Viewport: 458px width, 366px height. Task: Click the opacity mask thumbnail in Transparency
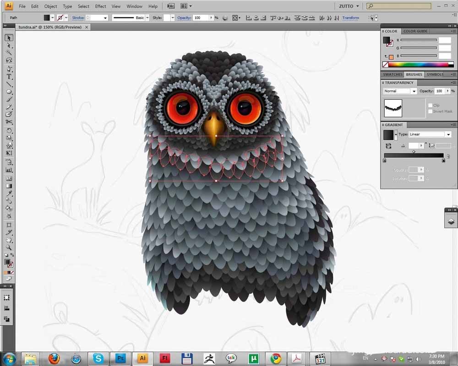[x=393, y=108]
